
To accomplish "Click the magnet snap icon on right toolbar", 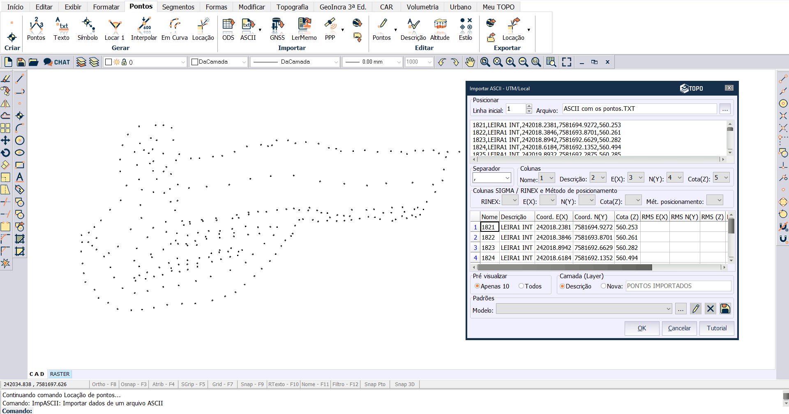I will [x=783, y=239].
